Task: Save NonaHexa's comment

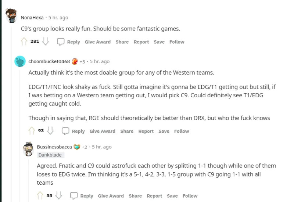Action: (x=159, y=42)
